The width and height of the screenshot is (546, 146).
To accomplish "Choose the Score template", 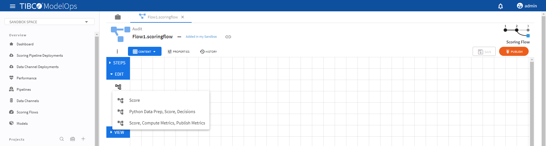I will [161, 100].
